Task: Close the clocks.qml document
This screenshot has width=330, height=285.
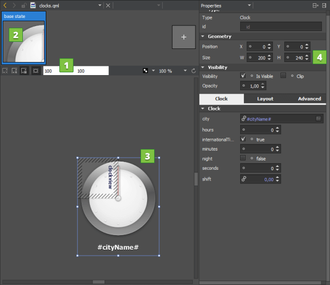Action: [108, 5]
